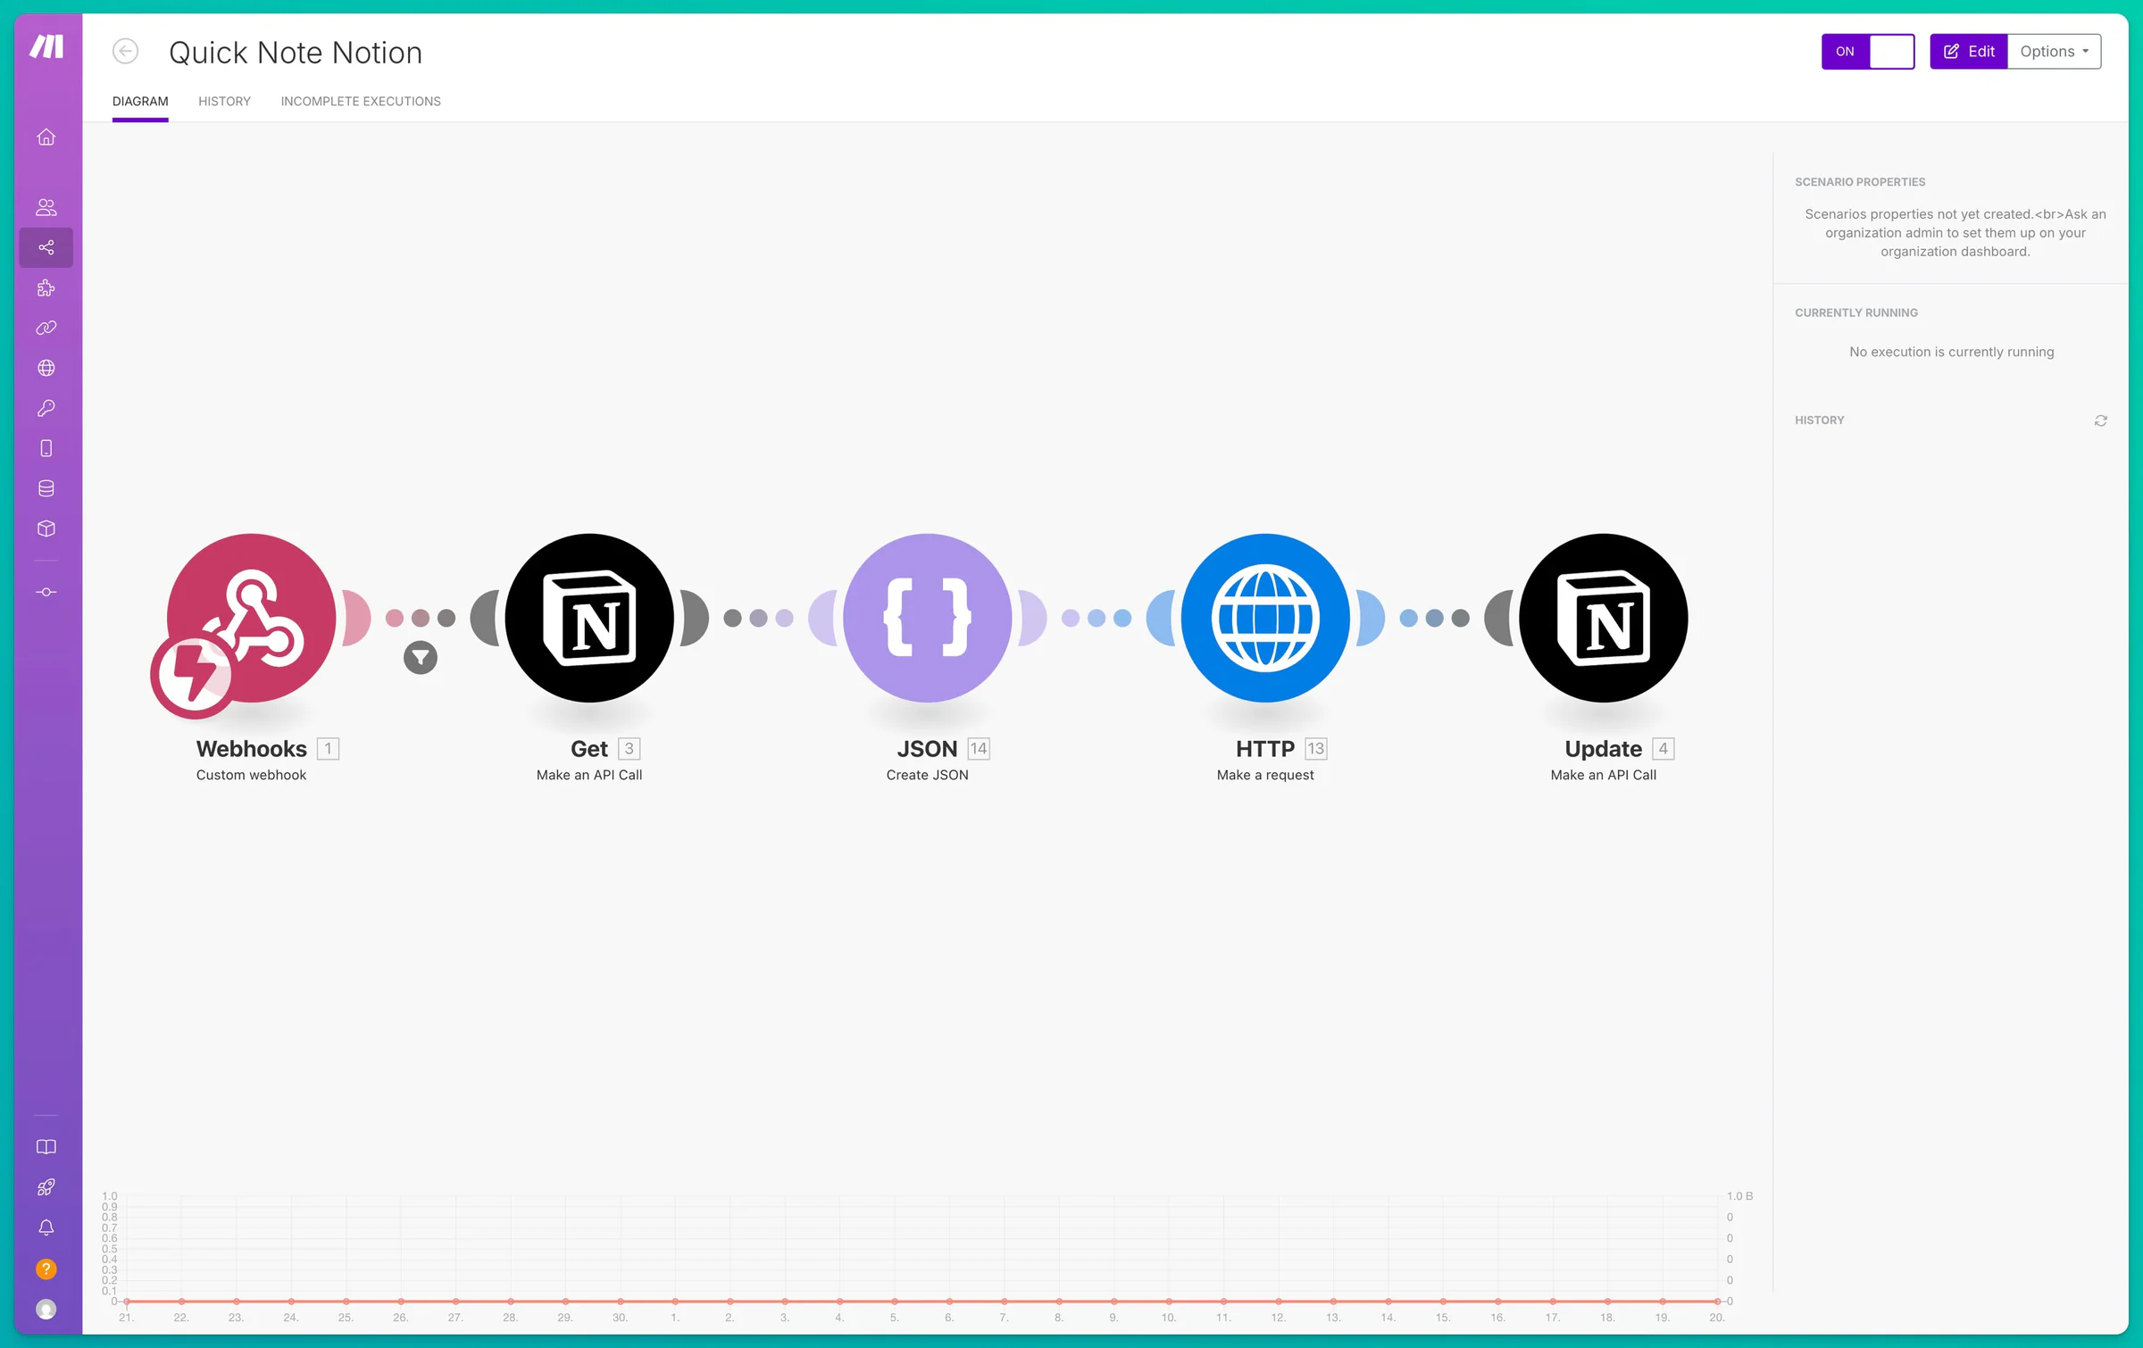Click the Edit button
Viewport: 2143px width, 1348px height.
pos(1969,52)
